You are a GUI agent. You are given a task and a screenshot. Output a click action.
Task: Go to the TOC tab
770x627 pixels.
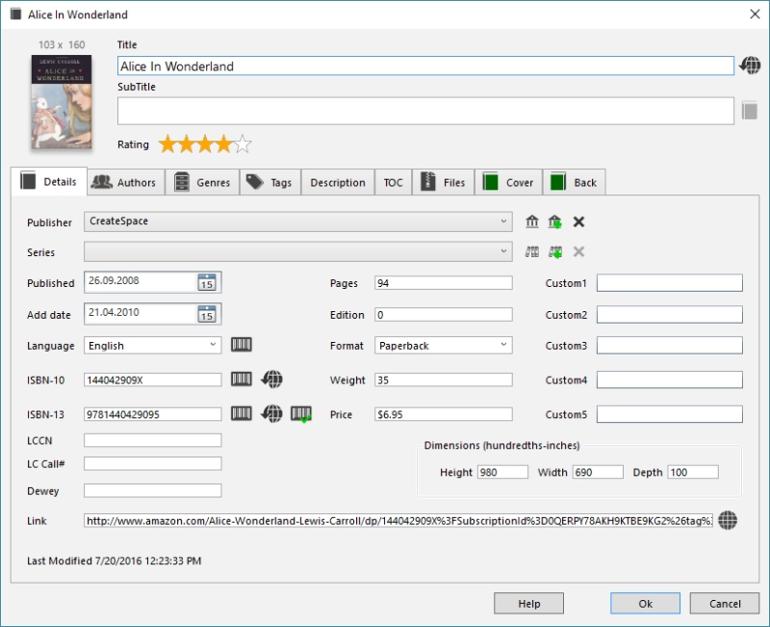(x=394, y=182)
